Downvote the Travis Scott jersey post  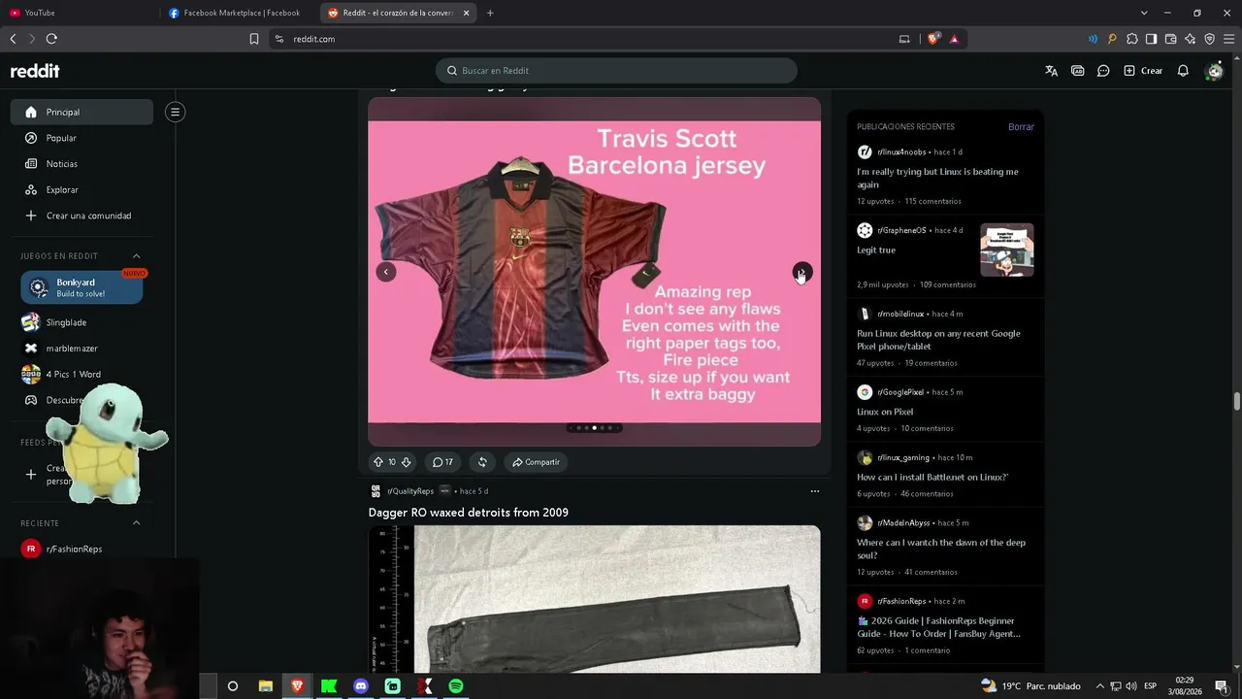(x=406, y=462)
